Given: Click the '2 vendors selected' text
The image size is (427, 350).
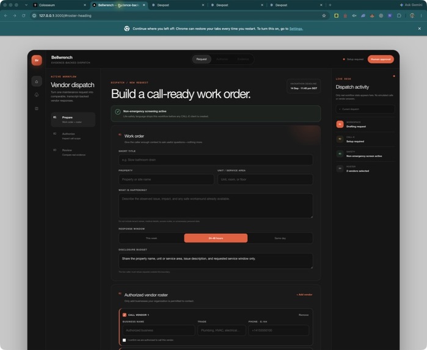Looking at the screenshot, I should 357,171.
